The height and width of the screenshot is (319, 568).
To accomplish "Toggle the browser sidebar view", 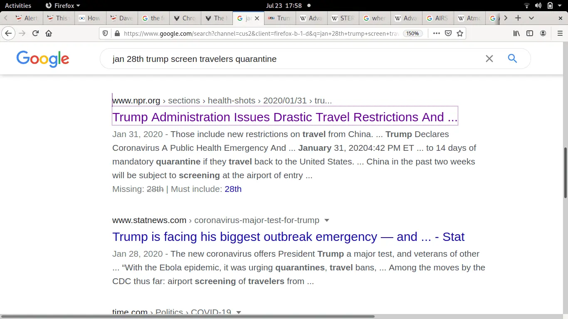I will point(529,33).
